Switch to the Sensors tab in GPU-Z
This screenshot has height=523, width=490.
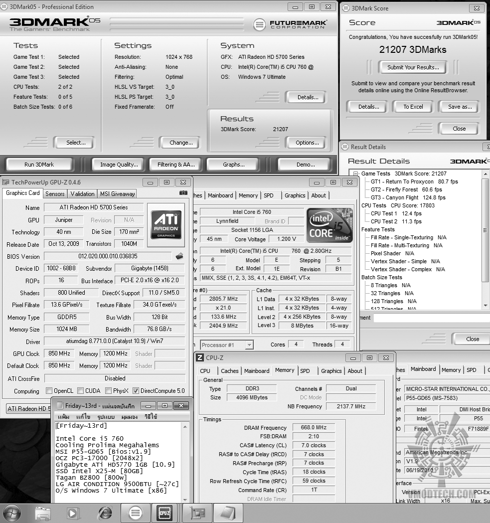click(55, 194)
